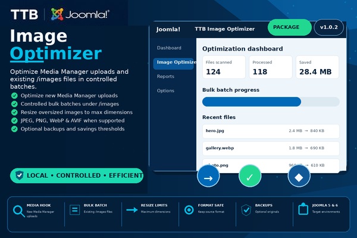Open the Dashboard sidebar item
This screenshot has width=357, height=238.
pos(169,48)
